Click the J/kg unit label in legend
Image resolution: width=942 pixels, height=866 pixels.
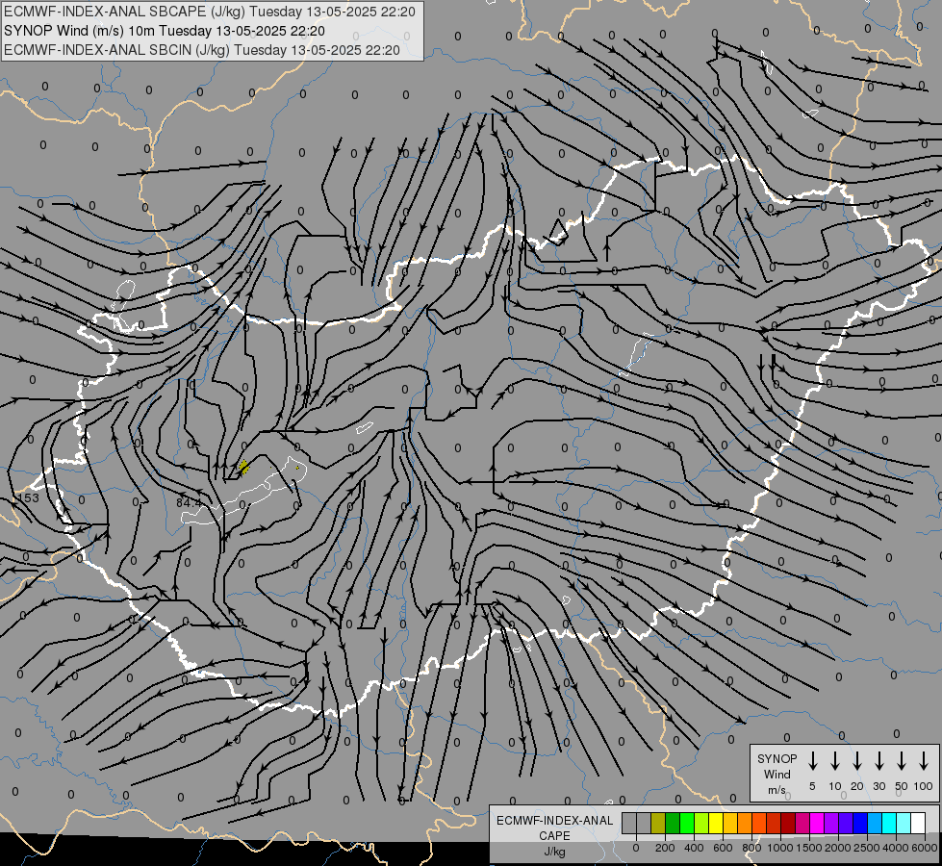[x=554, y=852]
